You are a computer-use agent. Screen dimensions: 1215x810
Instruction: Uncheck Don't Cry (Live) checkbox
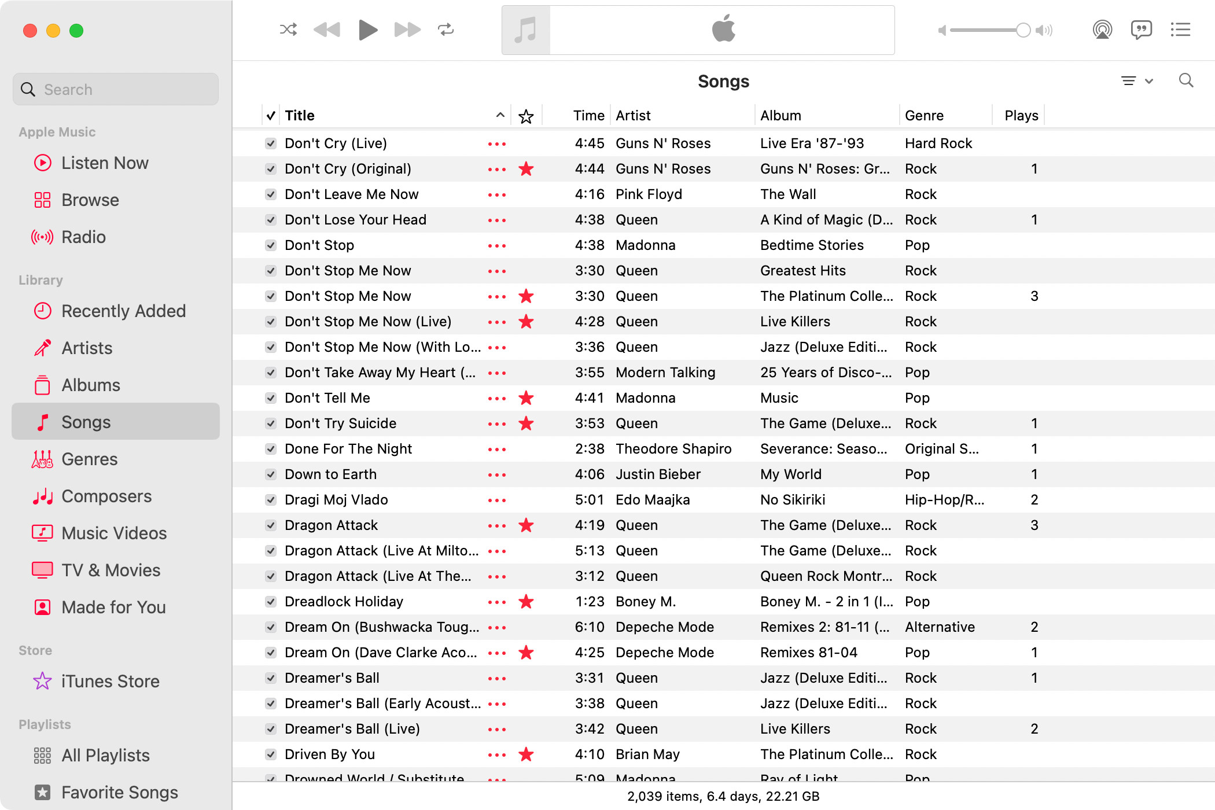click(x=270, y=143)
